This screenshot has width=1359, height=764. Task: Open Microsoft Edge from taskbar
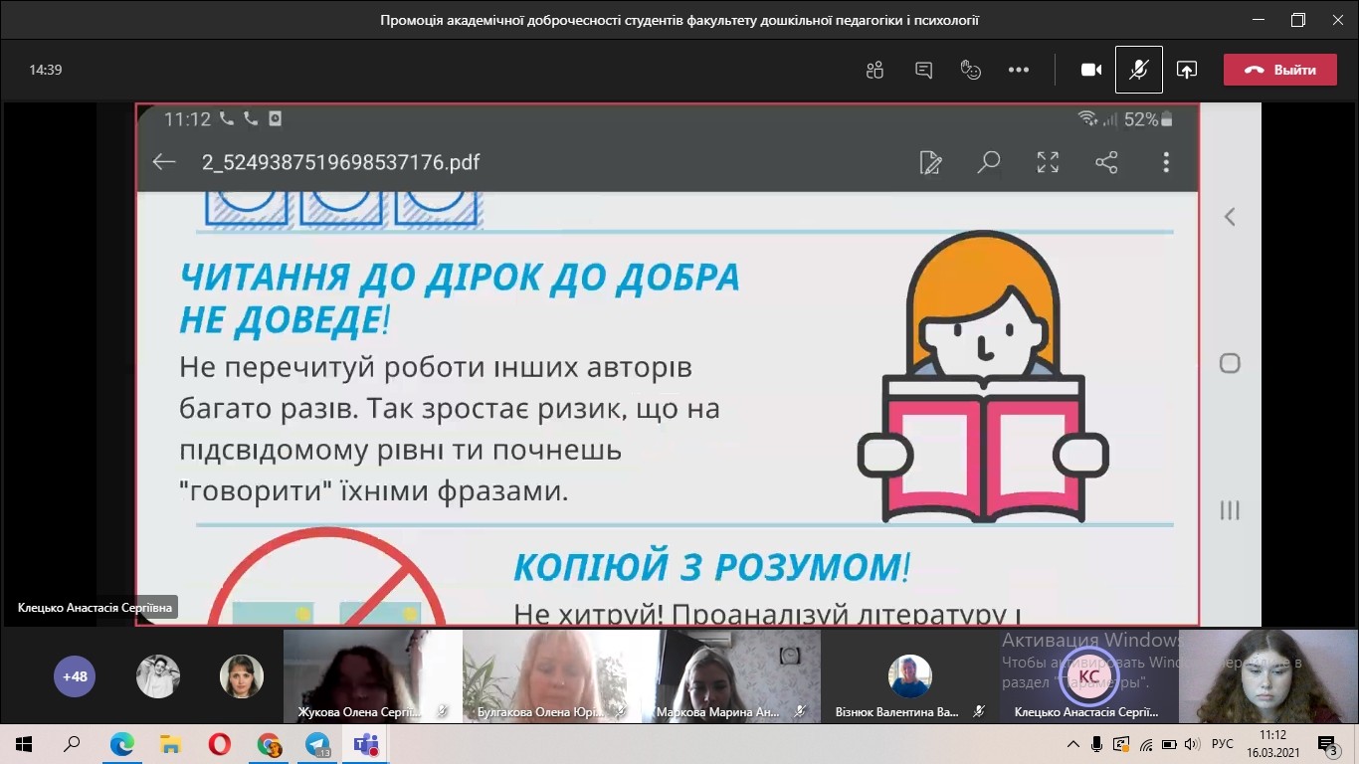[122, 744]
